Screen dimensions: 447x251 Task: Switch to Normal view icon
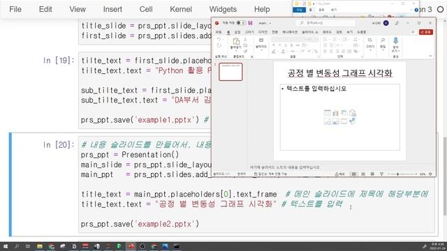tap(354, 174)
